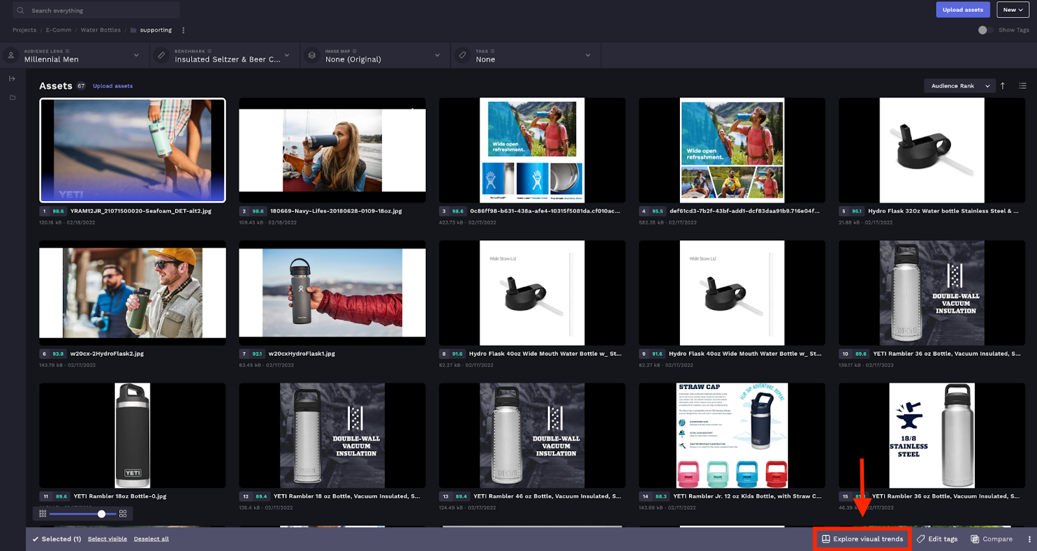Reverse sort order with the arrow icon
This screenshot has width=1037, height=551.
(1003, 86)
